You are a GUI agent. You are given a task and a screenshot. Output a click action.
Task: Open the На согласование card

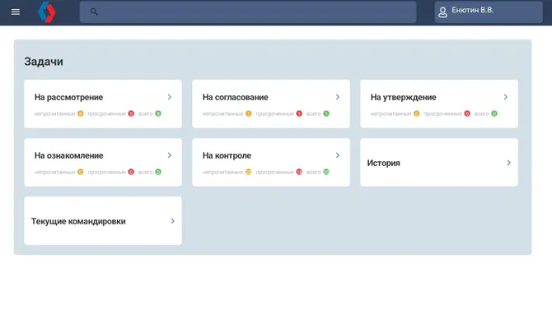click(x=271, y=104)
